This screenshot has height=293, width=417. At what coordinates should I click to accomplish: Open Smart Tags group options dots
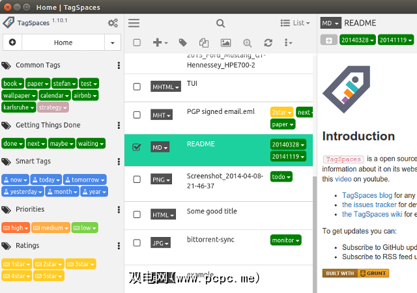[x=119, y=161]
